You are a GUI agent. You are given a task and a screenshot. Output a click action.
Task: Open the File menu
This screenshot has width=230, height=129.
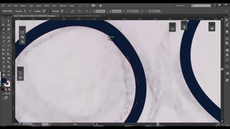tap(9, 6)
